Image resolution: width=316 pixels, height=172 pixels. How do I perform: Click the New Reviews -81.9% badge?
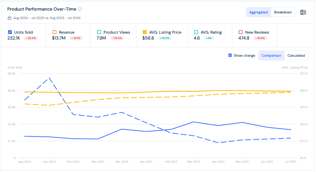(x=260, y=38)
